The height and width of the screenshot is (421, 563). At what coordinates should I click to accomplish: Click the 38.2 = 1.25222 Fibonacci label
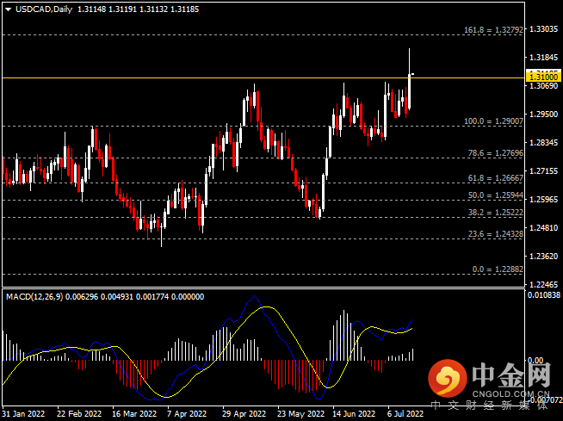496,213
